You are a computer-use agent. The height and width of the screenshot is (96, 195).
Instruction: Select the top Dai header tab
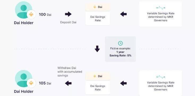[98, 7]
